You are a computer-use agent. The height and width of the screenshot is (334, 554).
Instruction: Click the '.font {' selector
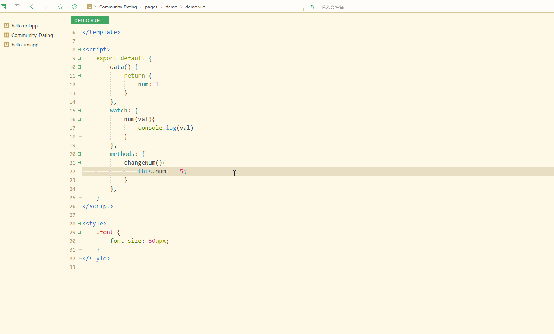pyautogui.click(x=108, y=232)
